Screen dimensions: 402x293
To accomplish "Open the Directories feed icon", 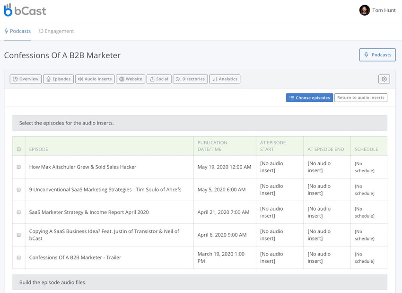I will click(x=177, y=79).
